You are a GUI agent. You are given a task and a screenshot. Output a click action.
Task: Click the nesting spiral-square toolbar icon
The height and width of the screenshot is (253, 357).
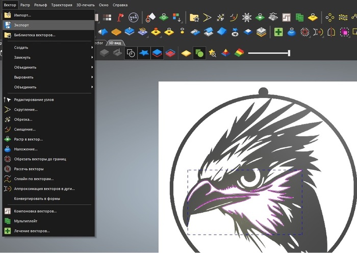[287, 17]
